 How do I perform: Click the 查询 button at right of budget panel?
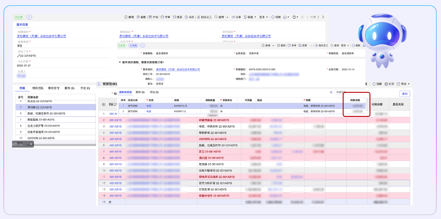pos(405,94)
